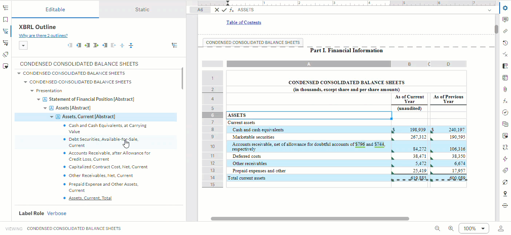The image size is (511, 235).
Task: Open the outline dropdown under XBRL Outline
Action: click(x=23, y=45)
